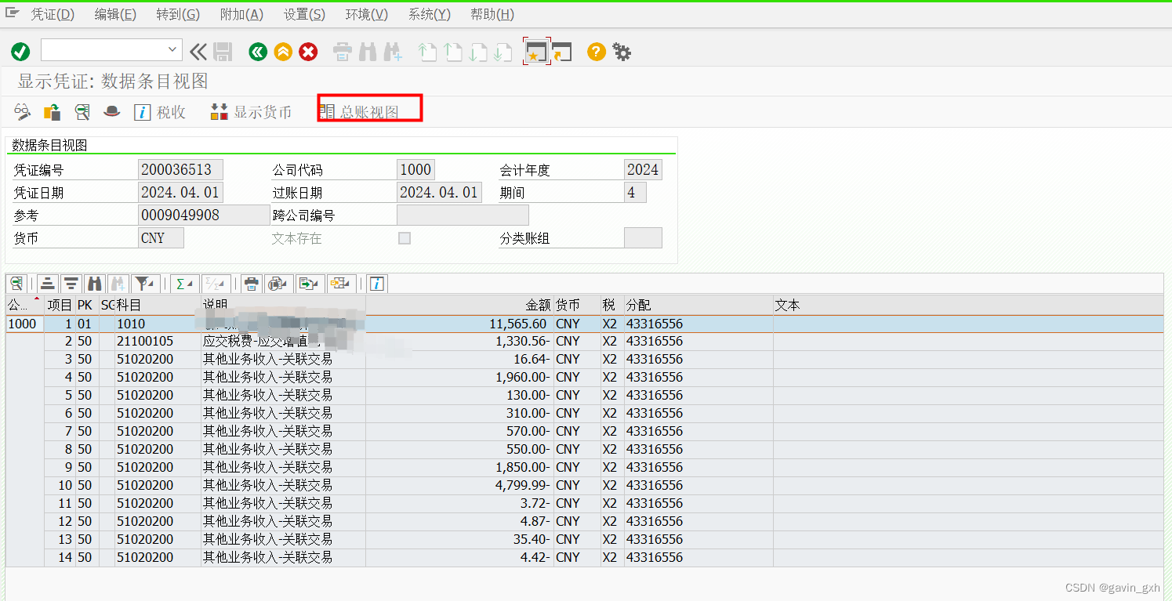Select the Find binoculars icon in grid toolbar
1172x601 pixels.
pyautogui.click(x=94, y=284)
